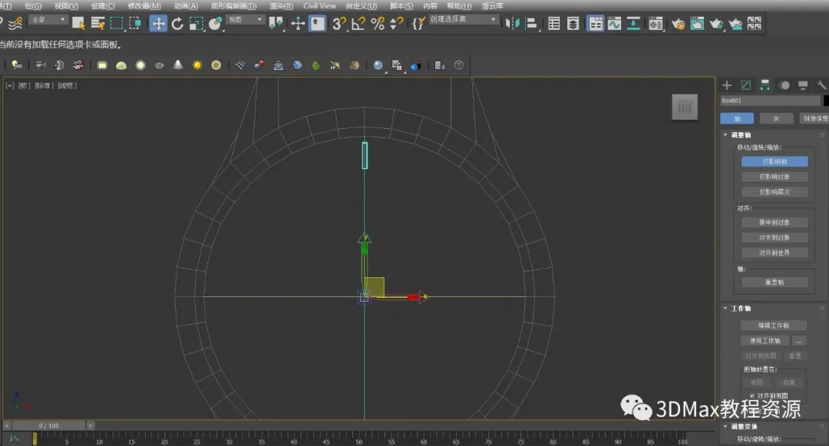Click the 编辑工作轴 button
The width and height of the screenshot is (829, 446).
(x=774, y=325)
